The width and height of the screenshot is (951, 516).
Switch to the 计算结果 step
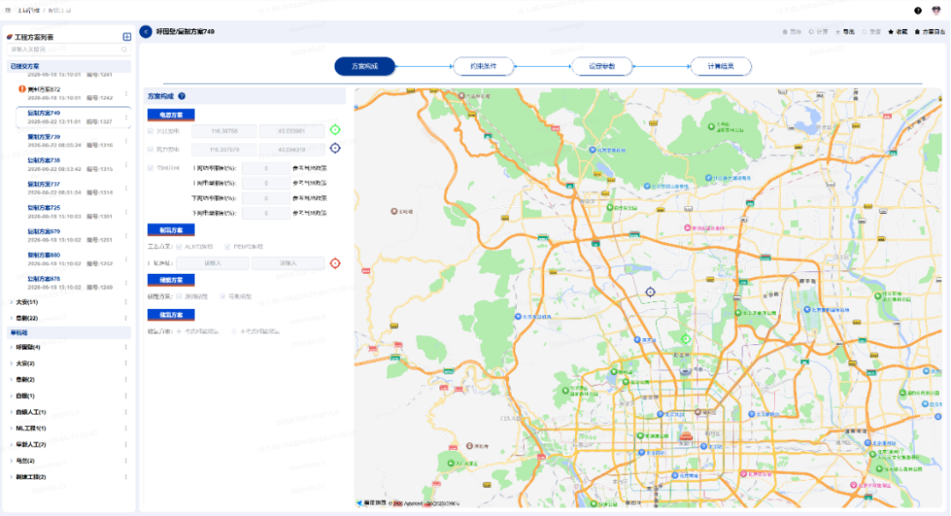(720, 66)
